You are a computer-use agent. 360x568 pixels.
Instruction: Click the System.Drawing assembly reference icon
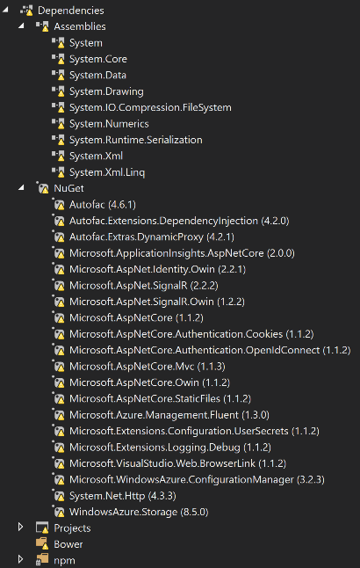click(x=58, y=91)
